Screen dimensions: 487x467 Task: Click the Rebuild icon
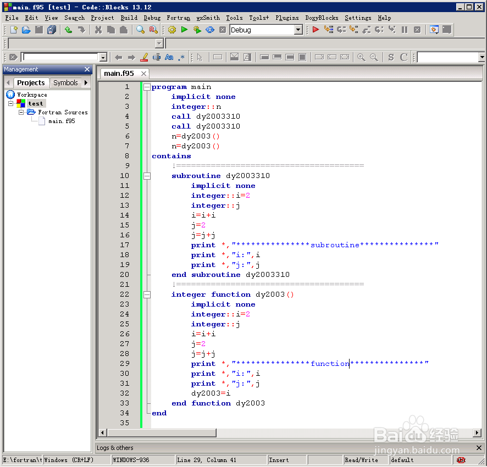point(210,30)
